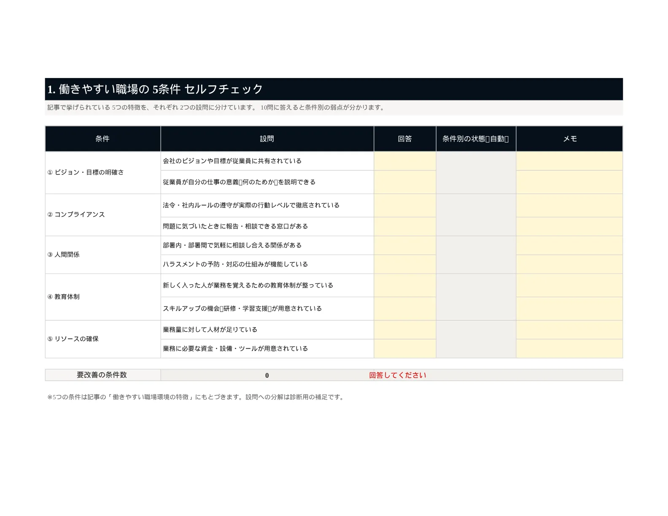668x516 pixels.
Task: Select the title 働きやすい職場の 5条件 セルフチェック
Action: [x=155, y=89]
